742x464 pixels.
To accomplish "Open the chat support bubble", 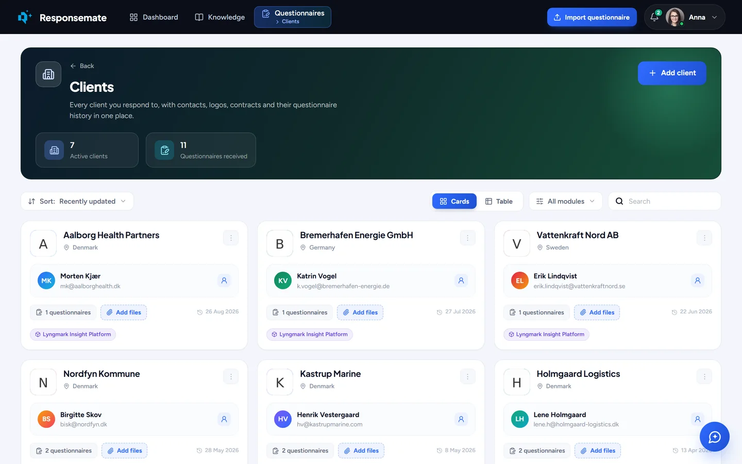I will point(714,437).
